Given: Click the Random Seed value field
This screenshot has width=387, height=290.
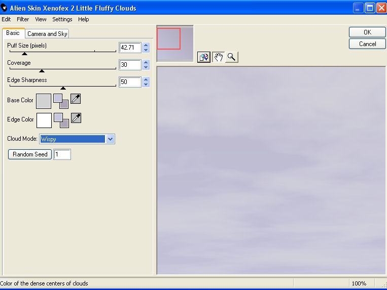Looking at the screenshot, I should tap(62, 154).
